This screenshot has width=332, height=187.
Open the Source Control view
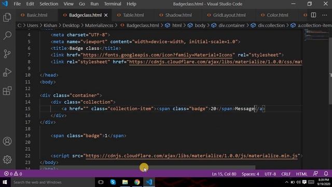click(7, 54)
